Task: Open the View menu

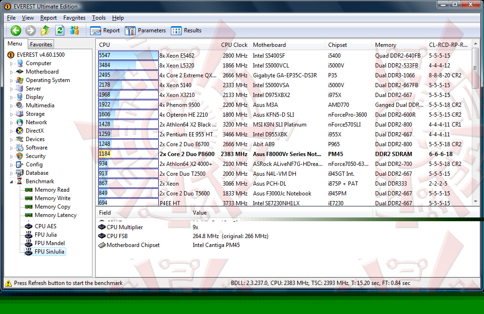Action: pos(28,18)
